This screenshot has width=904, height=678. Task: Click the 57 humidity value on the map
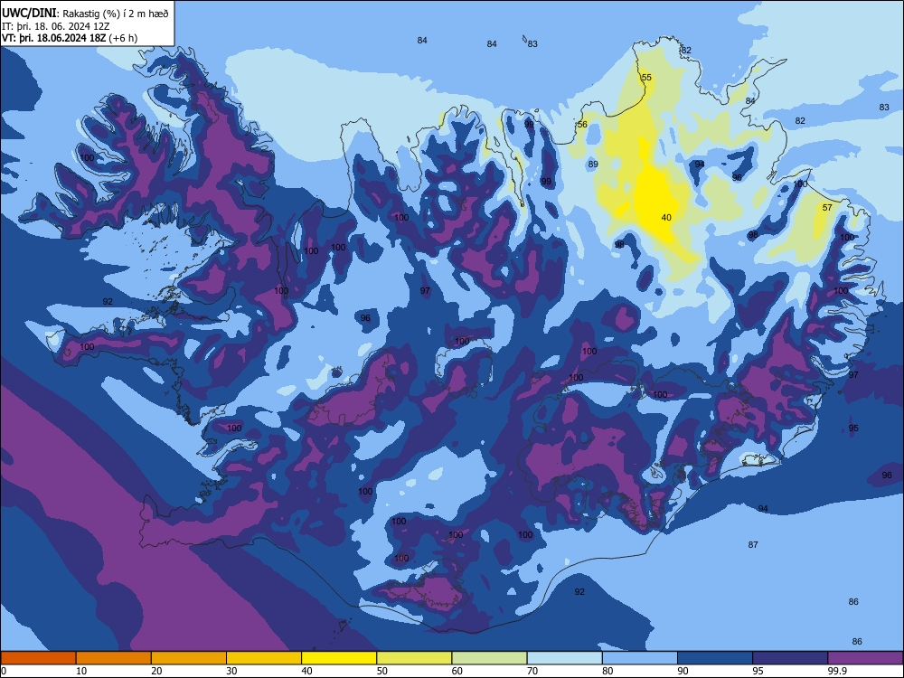[827, 208]
